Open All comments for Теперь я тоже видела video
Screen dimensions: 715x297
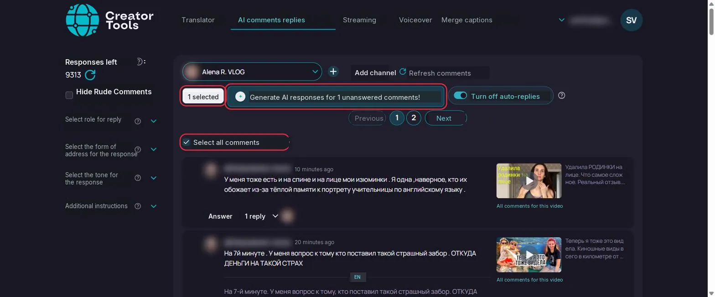530,280
